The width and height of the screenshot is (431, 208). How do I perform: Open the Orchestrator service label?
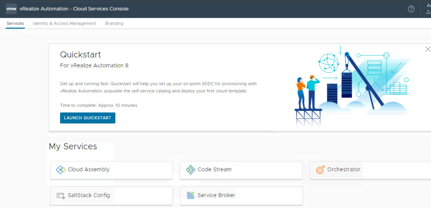(x=344, y=170)
